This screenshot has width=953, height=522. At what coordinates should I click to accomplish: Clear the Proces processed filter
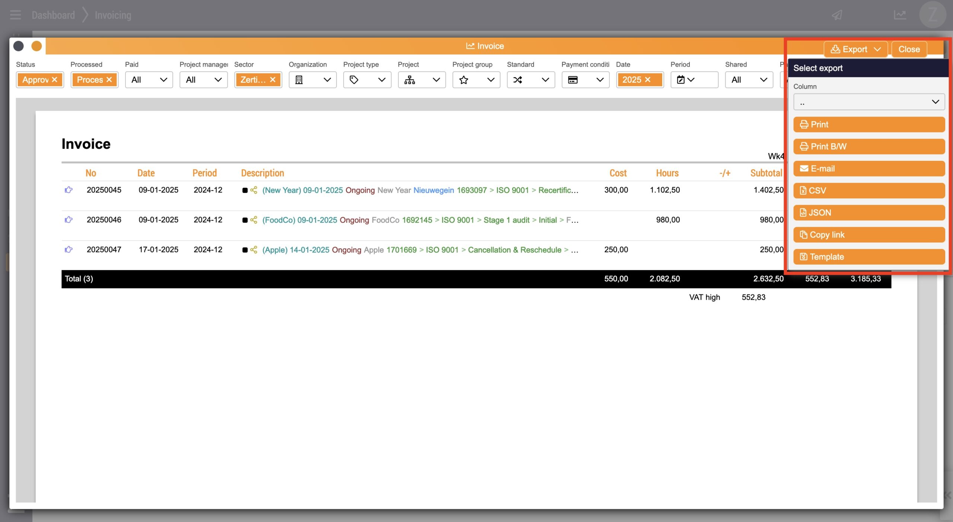coord(109,80)
